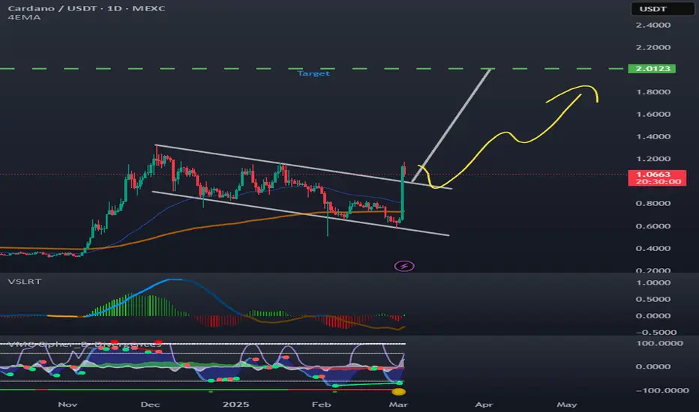Click the Nov date on time axis

(67, 405)
